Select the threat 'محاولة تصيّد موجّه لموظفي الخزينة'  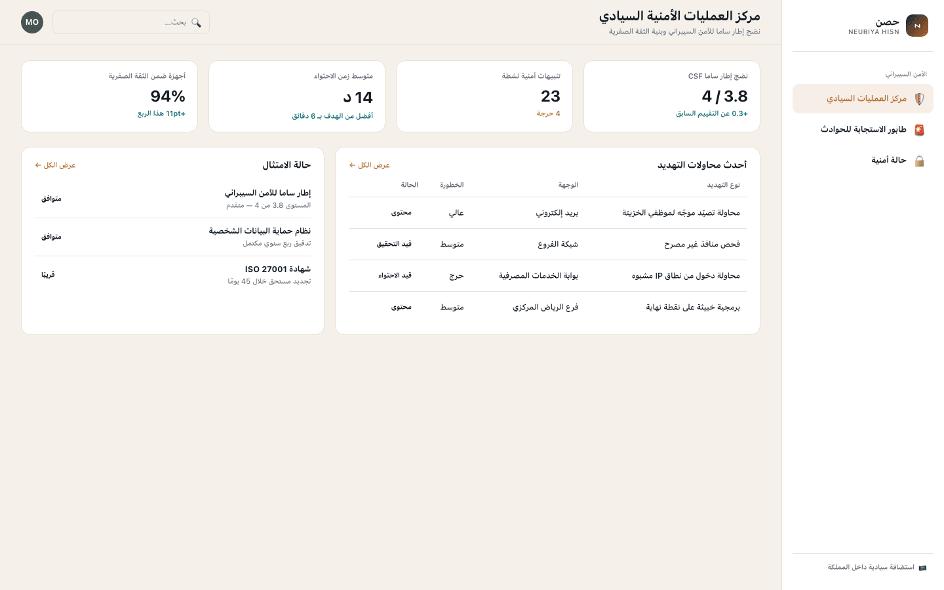[x=681, y=213]
